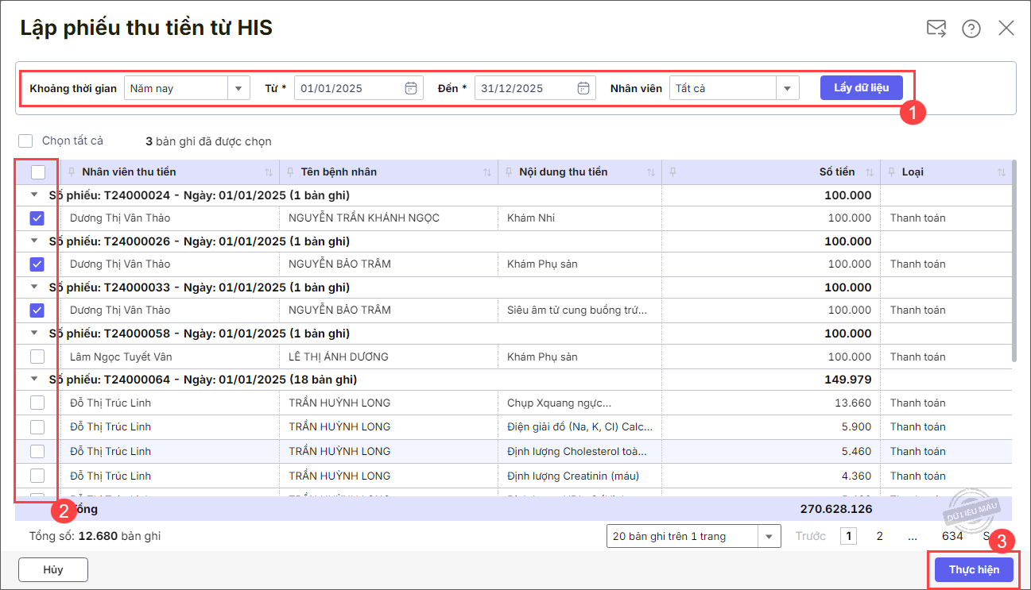Uncheck the Khám Nhi row checkbox

click(x=37, y=218)
